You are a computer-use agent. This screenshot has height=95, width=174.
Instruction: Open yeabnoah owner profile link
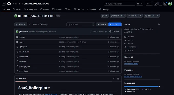[17, 4]
